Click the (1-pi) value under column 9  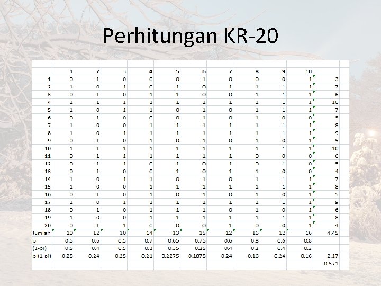pos(281,248)
